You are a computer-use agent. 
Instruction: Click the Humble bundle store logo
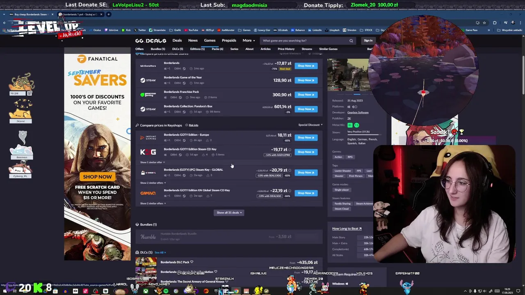click(x=148, y=237)
